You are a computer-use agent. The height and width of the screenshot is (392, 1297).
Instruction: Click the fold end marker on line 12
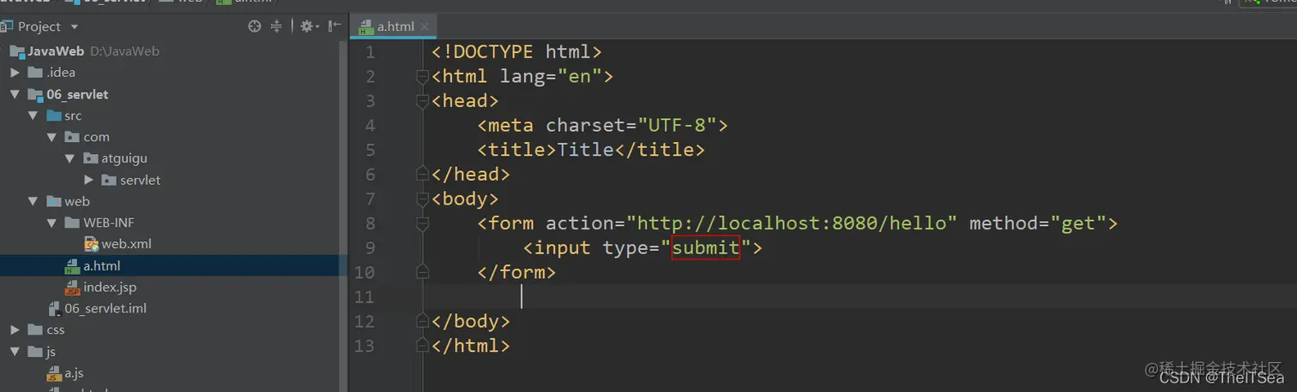point(421,322)
